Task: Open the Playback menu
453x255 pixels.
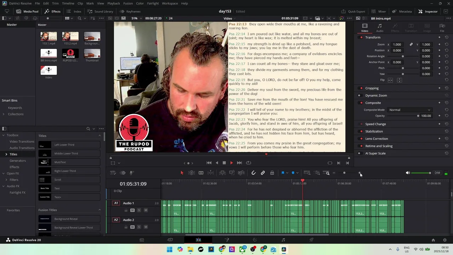Action: coord(114,3)
